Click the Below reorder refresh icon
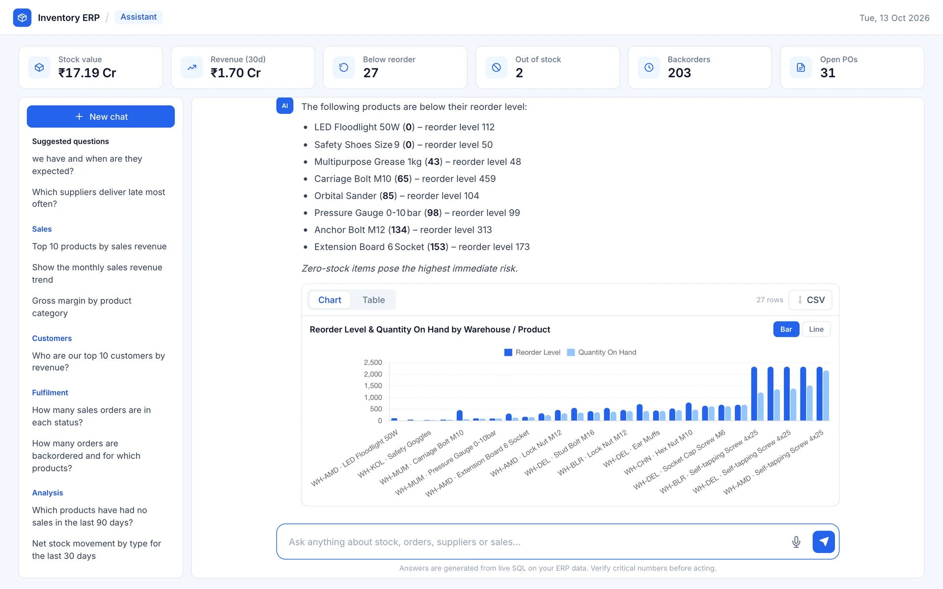943x589 pixels. [x=344, y=67]
